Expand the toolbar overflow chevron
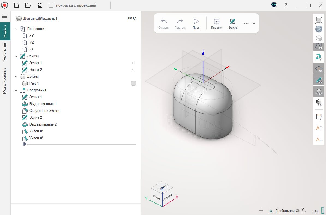326x215 pixels. point(254,23)
